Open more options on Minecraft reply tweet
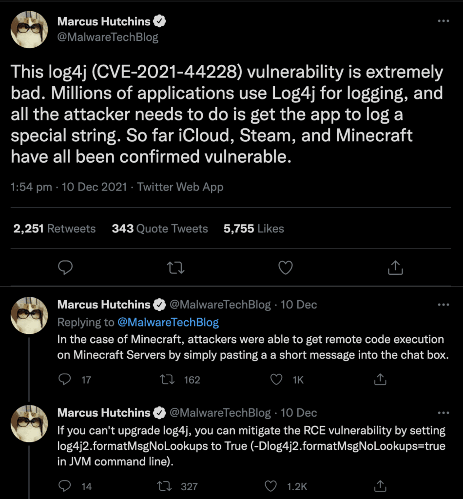This screenshot has height=499, width=463. [x=444, y=305]
